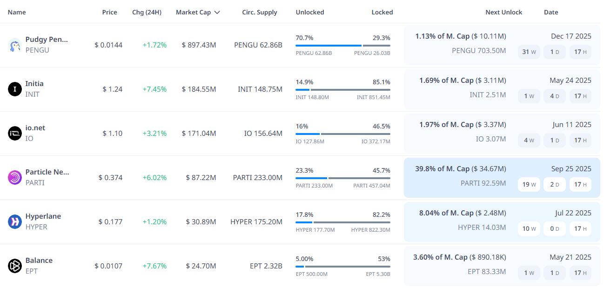This screenshot has width=604, height=288.
Task: Click PENGU unlock progress bar
Action: (343, 46)
